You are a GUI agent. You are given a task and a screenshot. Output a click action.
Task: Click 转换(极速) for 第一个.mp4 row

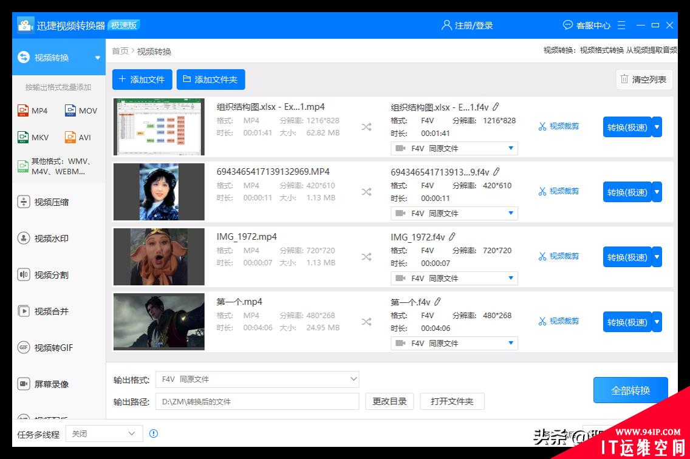[627, 322]
